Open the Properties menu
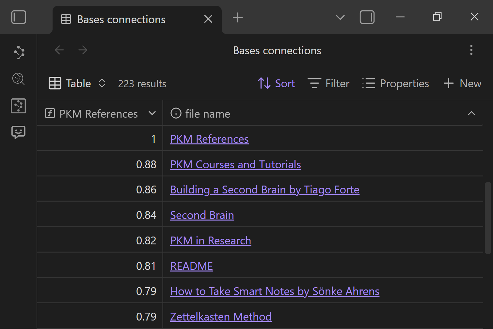The width and height of the screenshot is (493, 329). point(395,84)
